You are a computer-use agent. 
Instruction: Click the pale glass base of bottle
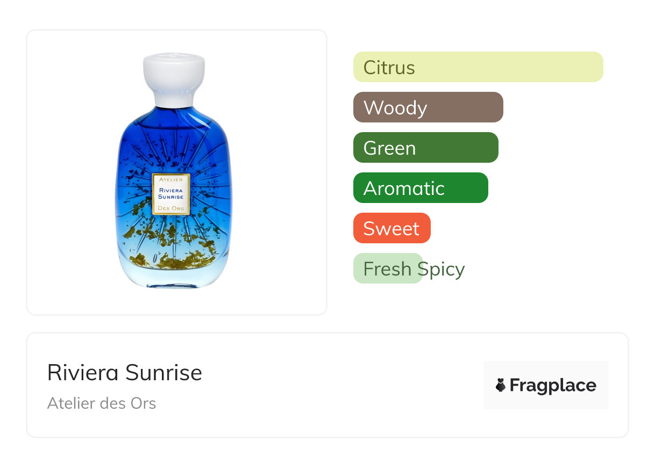(x=173, y=279)
